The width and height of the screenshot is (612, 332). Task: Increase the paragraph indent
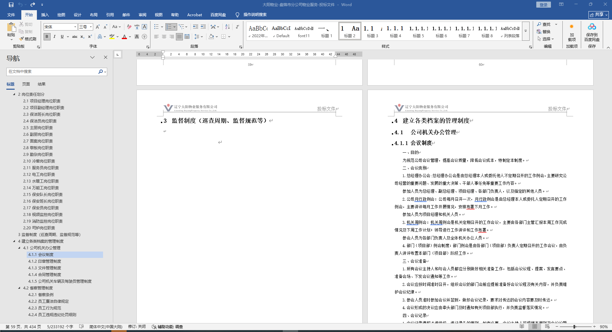tap(203, 27)
